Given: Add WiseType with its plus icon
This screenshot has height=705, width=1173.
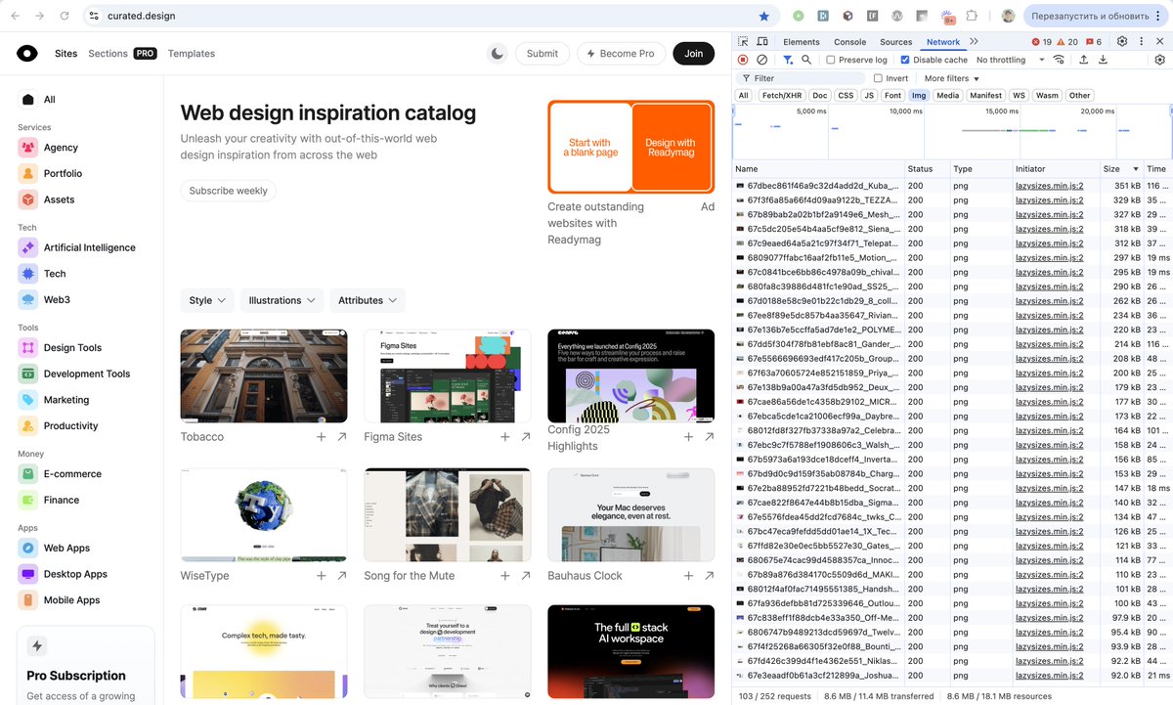Looking at the screenshot, I should coord(321,576).
